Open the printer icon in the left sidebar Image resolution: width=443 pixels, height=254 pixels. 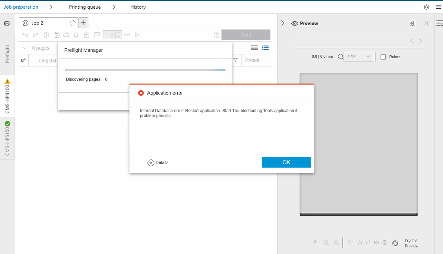tap(7, 23)
